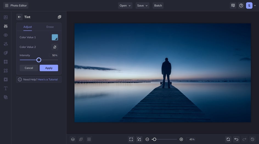Open the Here's a Tutorial link
259x144 pixels.
tap(48, 80)
